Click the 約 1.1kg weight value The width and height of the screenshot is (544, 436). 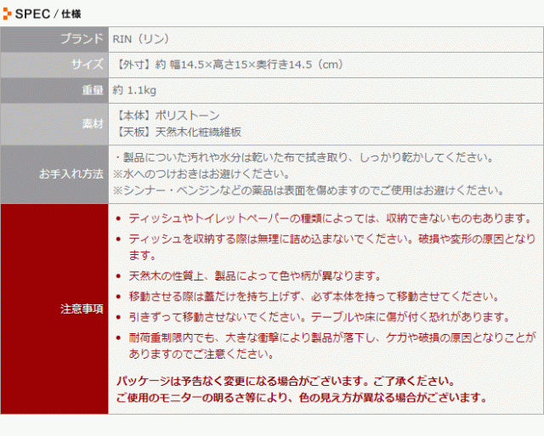(134, 90)
